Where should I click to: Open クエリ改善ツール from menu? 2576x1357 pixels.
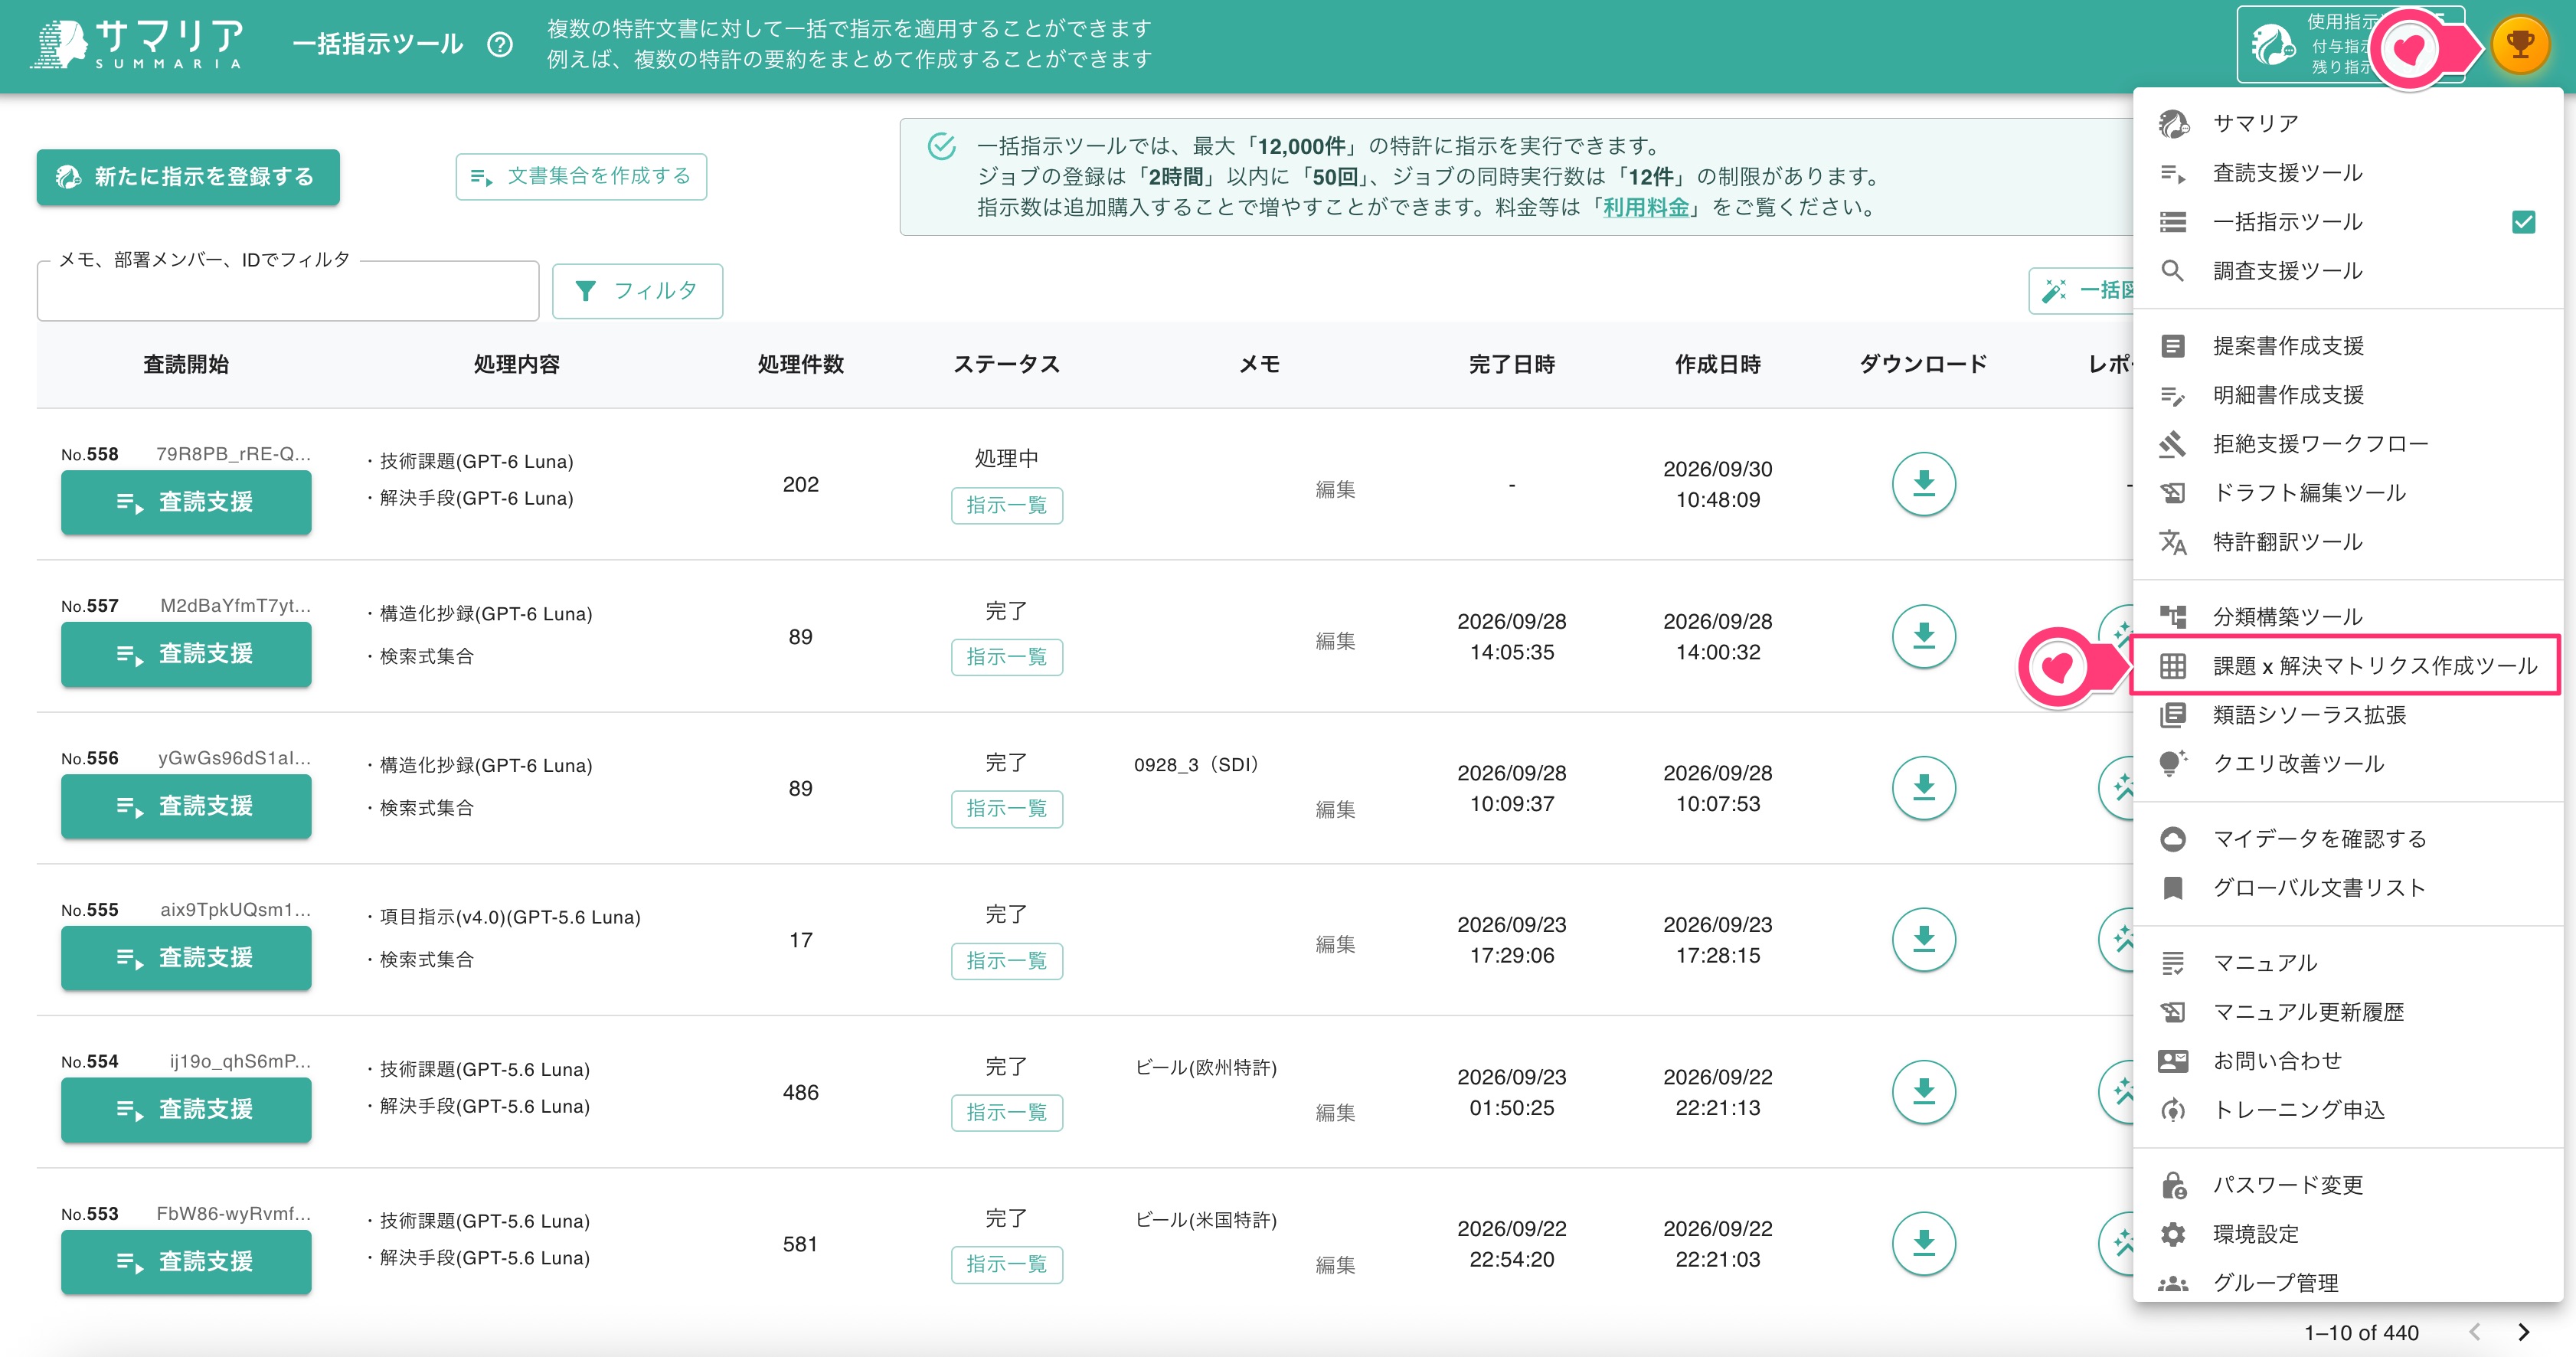tap(2348, 763)
